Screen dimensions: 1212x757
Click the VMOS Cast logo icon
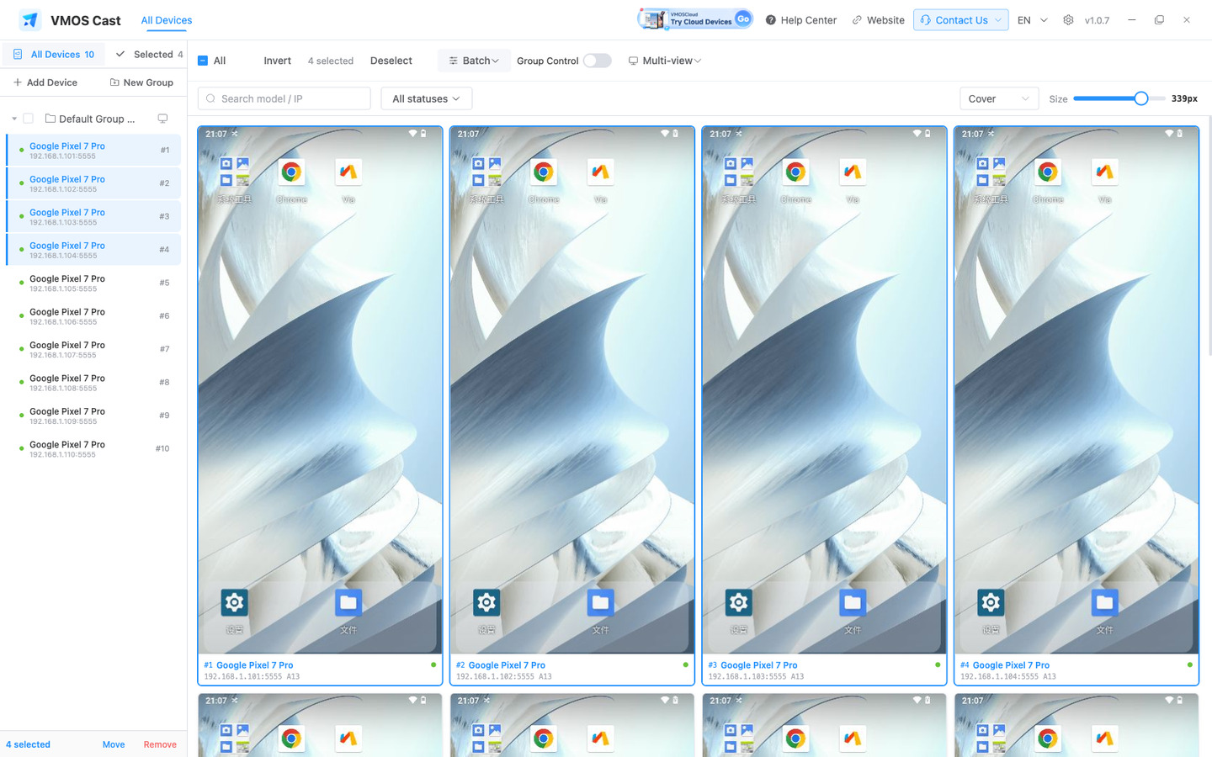30,20
